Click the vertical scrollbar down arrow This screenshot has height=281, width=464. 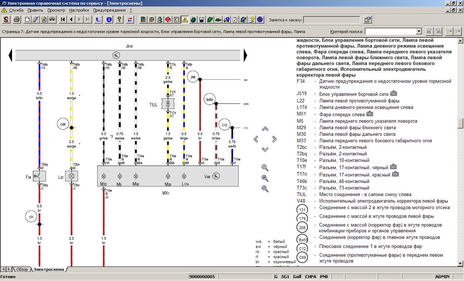point(461,264)
